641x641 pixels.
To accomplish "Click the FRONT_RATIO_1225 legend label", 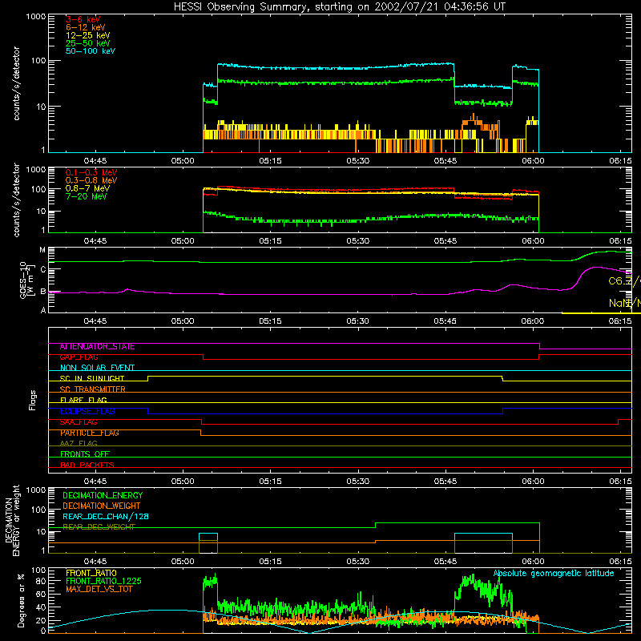I will tap(104, 581).
